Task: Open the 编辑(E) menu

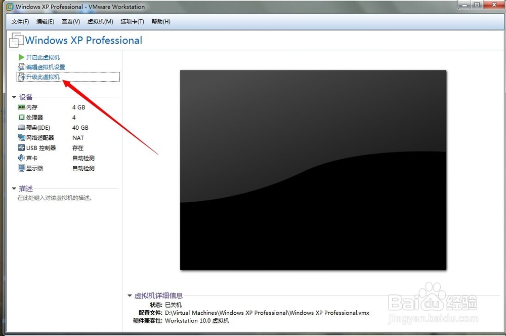Action: 45,22
